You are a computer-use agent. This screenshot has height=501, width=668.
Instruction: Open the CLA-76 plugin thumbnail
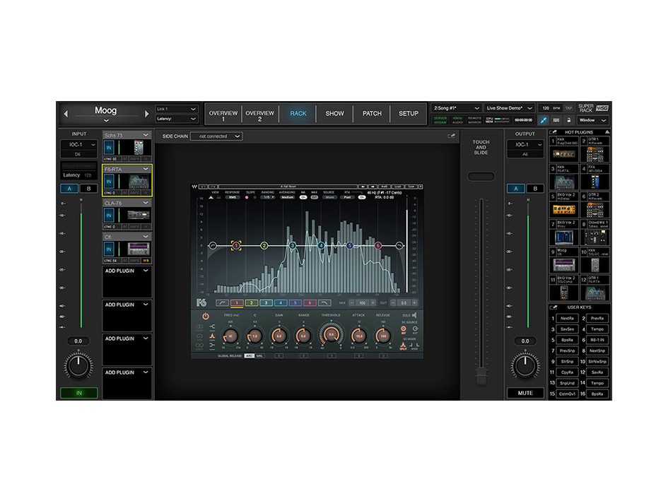pyautogui.click(x=139, y=215)
